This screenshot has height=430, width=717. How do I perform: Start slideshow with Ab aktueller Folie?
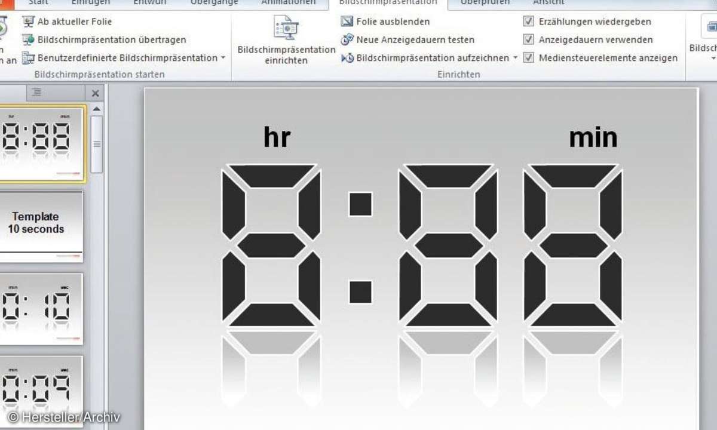(x=67, y=21)
